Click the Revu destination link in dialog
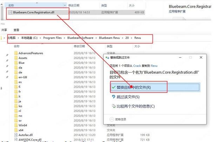The width and height of the screenshot is (216, 142). point(154,66)
